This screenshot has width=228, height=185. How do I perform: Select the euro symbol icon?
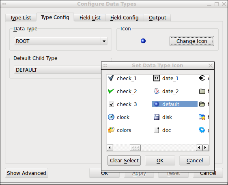202,78
